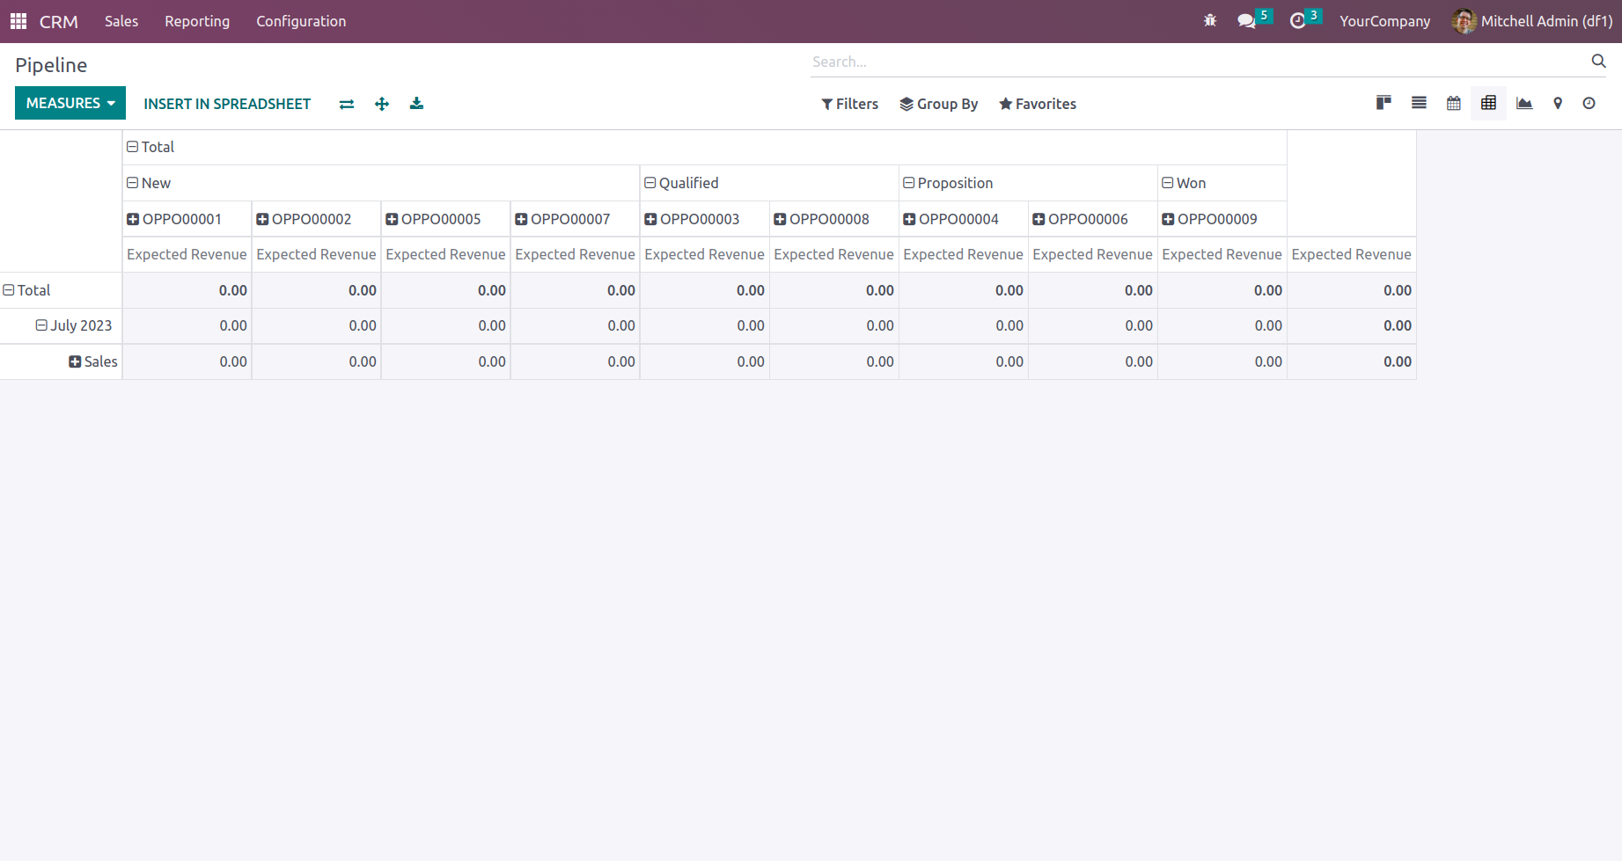Viewport: 1622px width, 861px height.
Task: Download the pivot table as xlsx
Action: pos(416,104)
